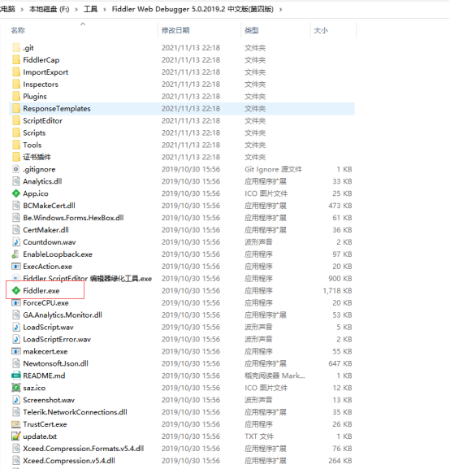Select file name CertMaker.dll
The image size is (450, 469).
pos(45,230)
